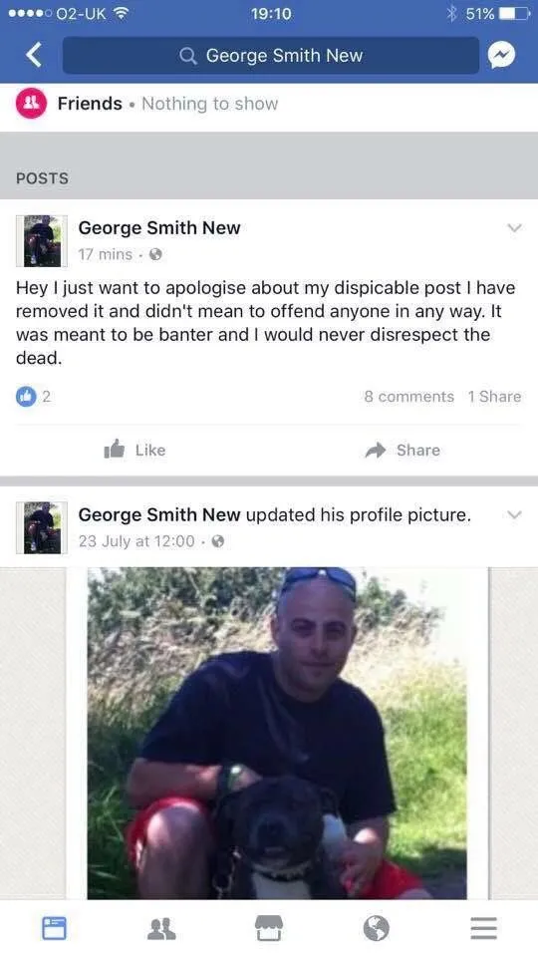The height and width of the screenshot is (957, 538).
Task: Open the hamburger menu in bottom bar
Action: 484,928
